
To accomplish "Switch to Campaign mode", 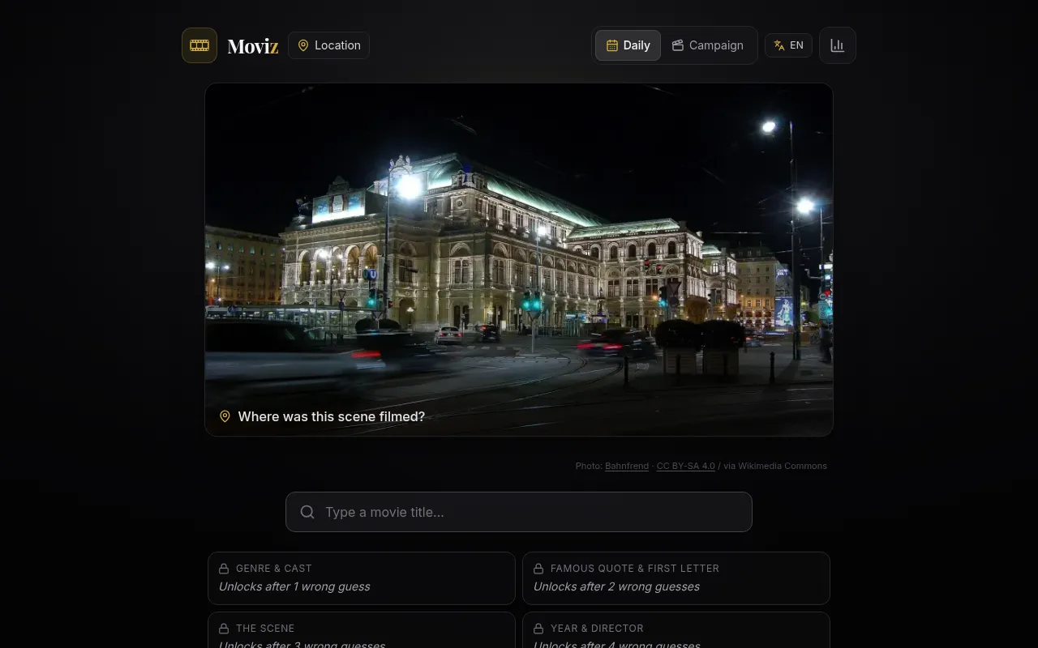I will (x=708, y=45).
